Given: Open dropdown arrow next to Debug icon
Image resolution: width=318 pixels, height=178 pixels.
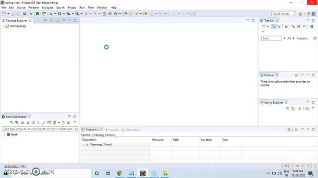Looking at the screenshot, I should (x=55, y=14).
